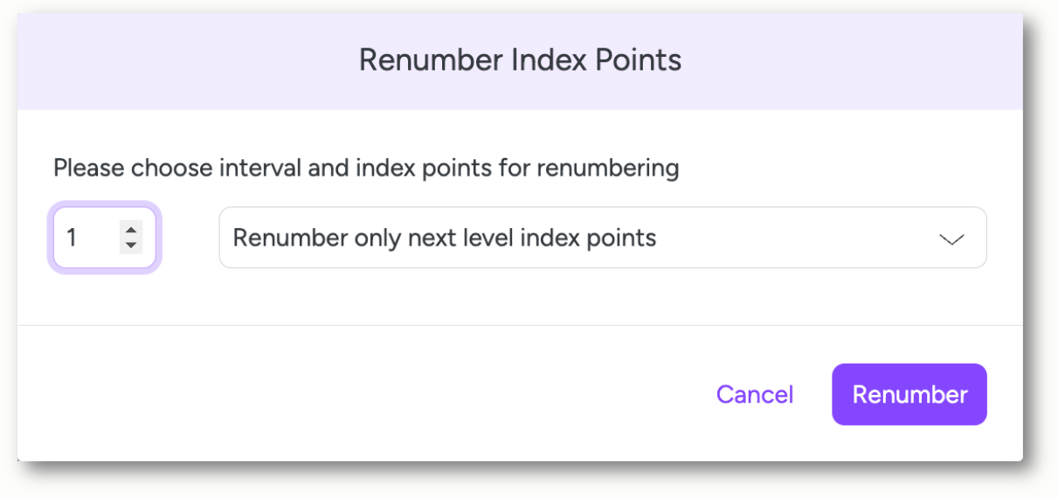
Task: Dismiss the dialog using the Cancel link
Action: point(755,395)
